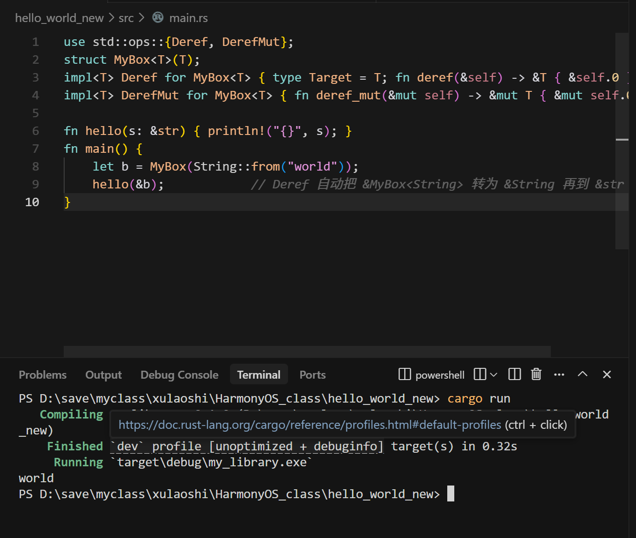Open hello_world_new breadcrumb folder
The height and width of the screenshot is (538, 636).
click(x=59, y=18)
